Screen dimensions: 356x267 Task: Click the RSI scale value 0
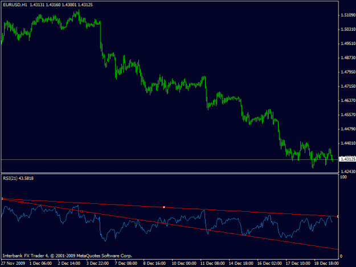[x=341, y=257]
